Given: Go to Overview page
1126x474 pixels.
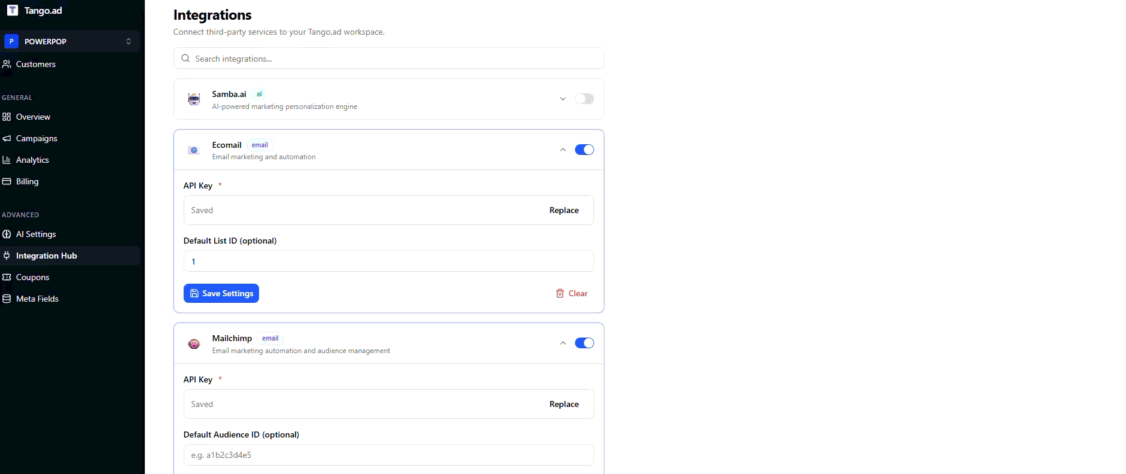Looking at the screenshot, I should (x=70, y=117).
